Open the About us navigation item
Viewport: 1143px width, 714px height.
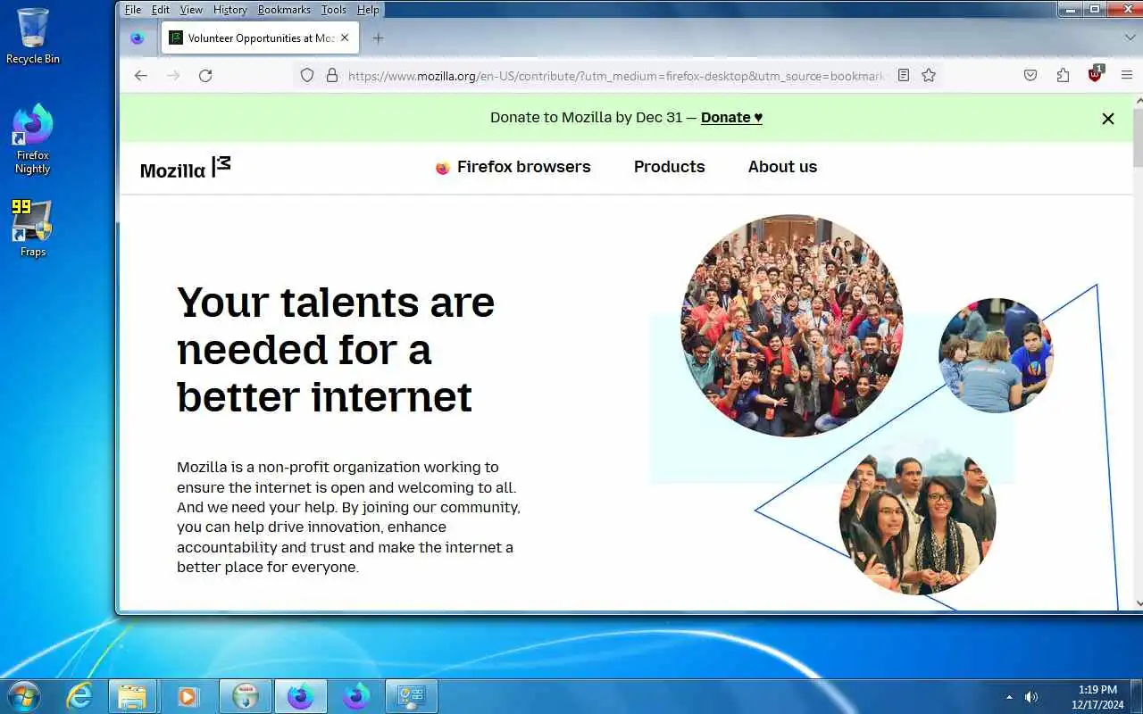[782, 167]
